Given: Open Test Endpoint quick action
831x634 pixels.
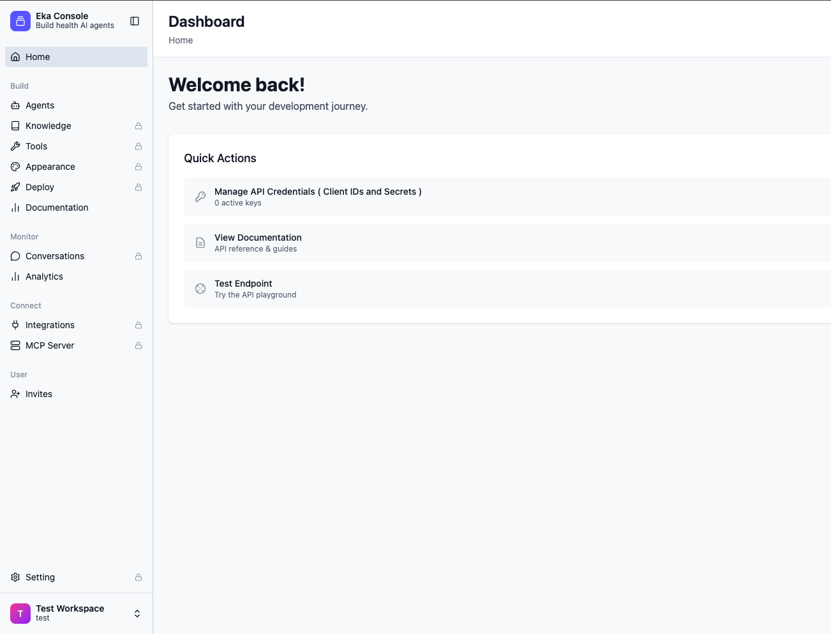Looking at the screenshot, I should pos(507,289).
